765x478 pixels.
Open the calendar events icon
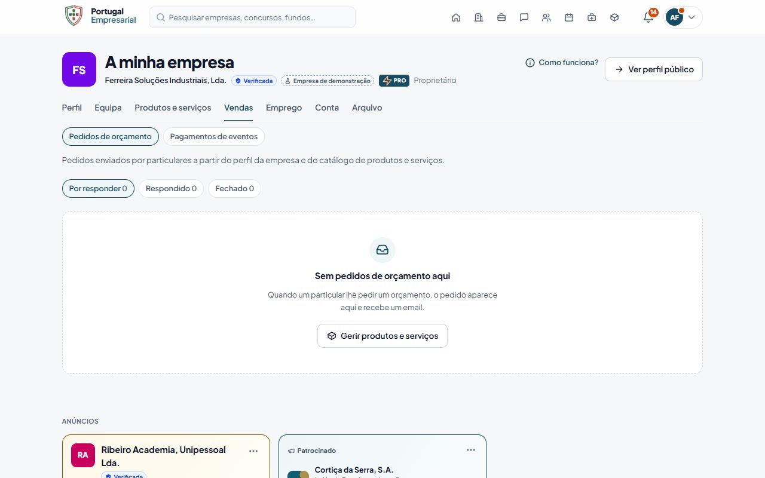coord(569,17)
